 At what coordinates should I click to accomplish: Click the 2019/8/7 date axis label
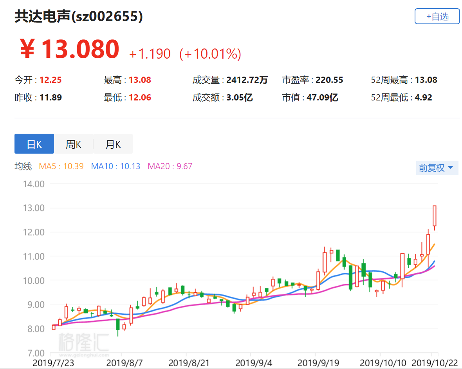[x=125, y=363]
